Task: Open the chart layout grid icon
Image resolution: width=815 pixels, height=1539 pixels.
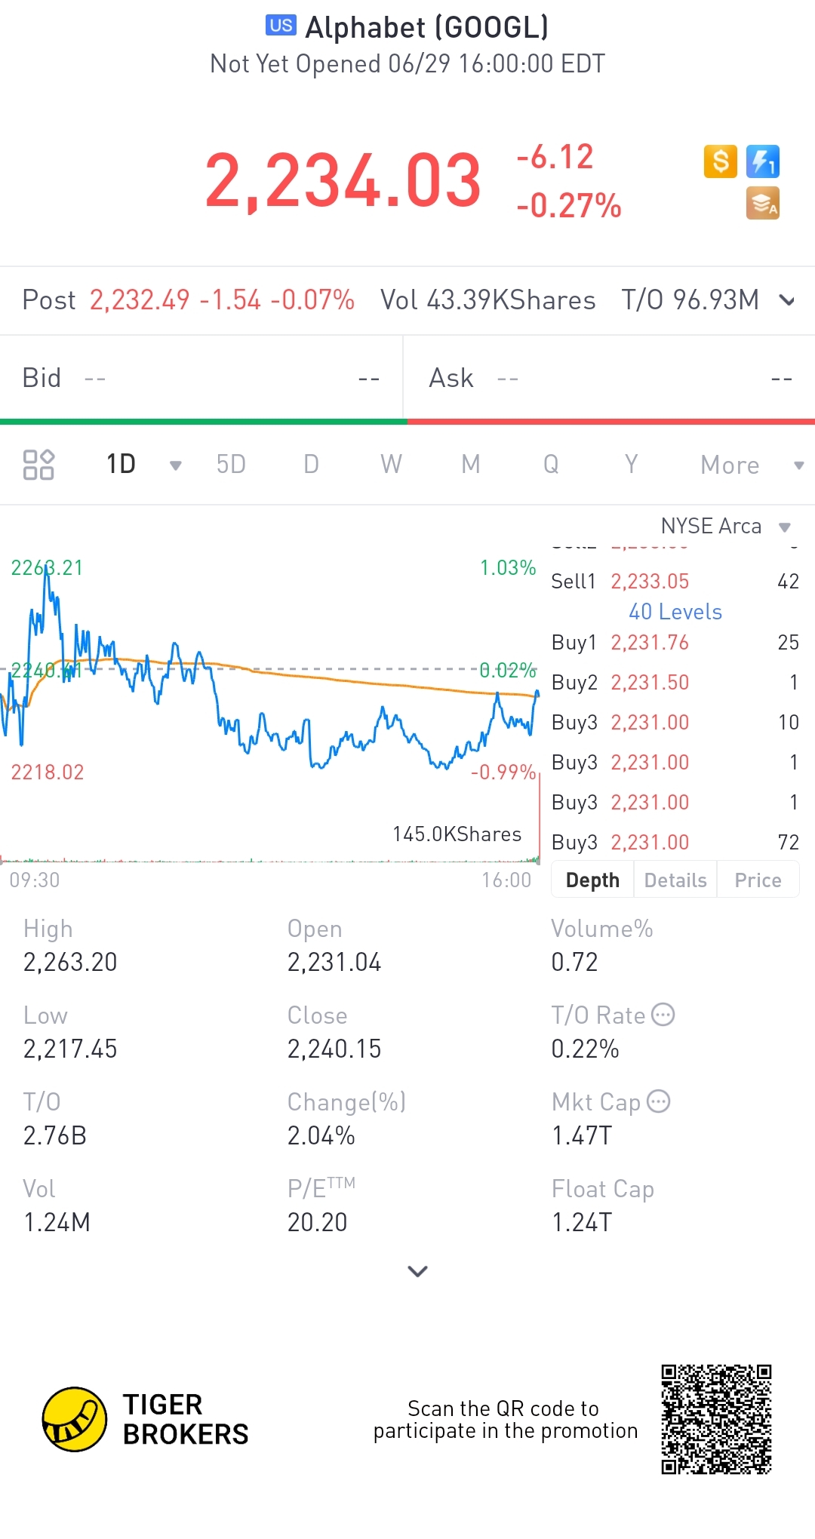Action: pyautogui.click(x=38, y=465)
